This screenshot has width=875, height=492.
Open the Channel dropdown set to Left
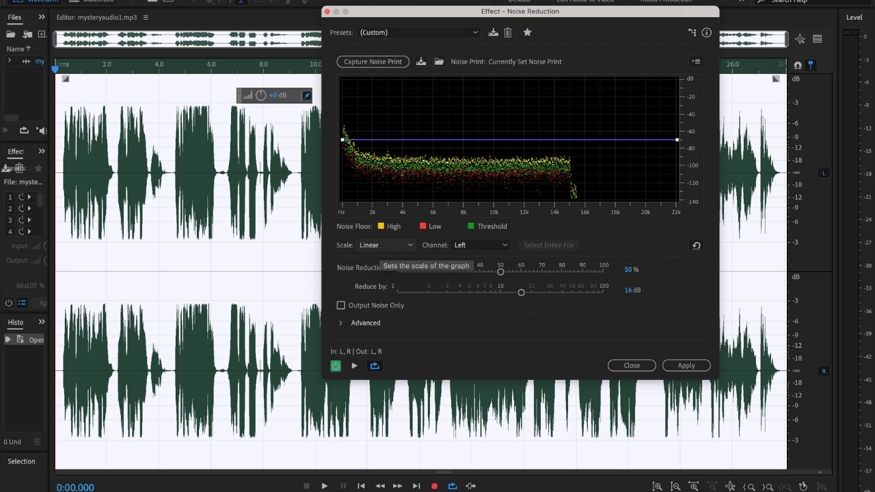tap(481, 245)
